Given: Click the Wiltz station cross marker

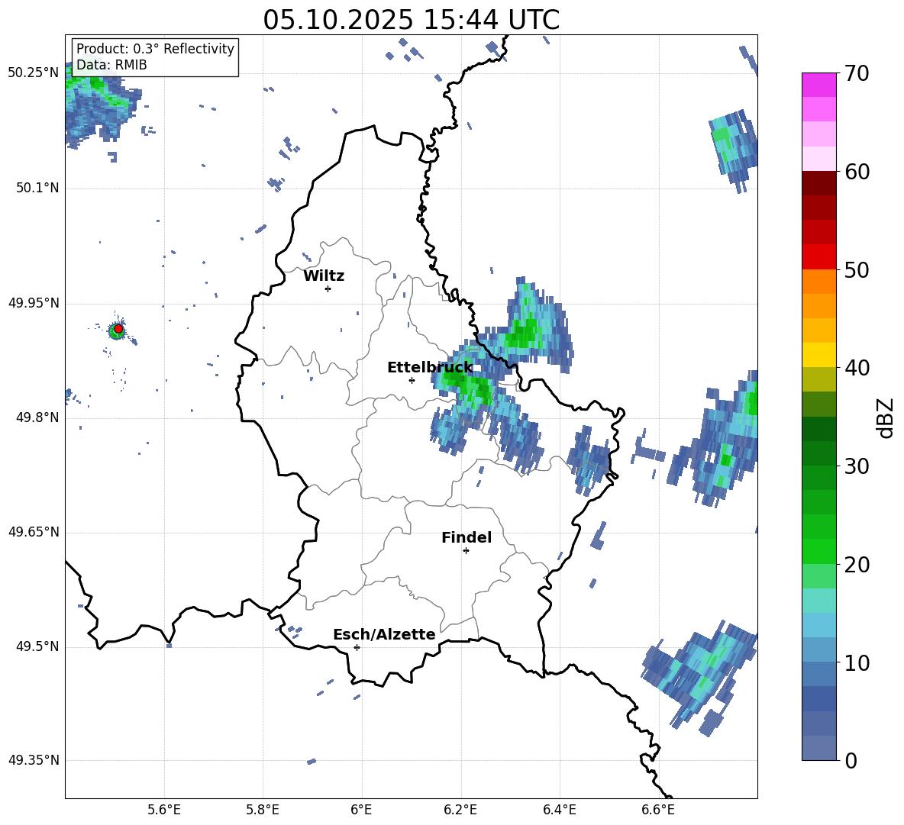Looking at the screenshot, I should click(328, 288).
